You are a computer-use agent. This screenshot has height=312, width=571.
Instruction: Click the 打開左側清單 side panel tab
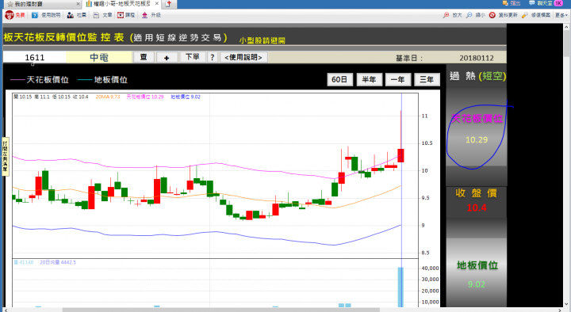5,157
